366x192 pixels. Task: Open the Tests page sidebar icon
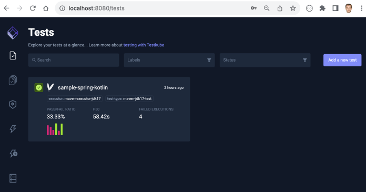[13, 56]
